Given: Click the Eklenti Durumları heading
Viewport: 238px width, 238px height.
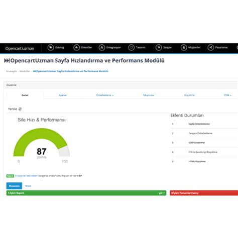Looking at the screenshot, I should 187,115.
